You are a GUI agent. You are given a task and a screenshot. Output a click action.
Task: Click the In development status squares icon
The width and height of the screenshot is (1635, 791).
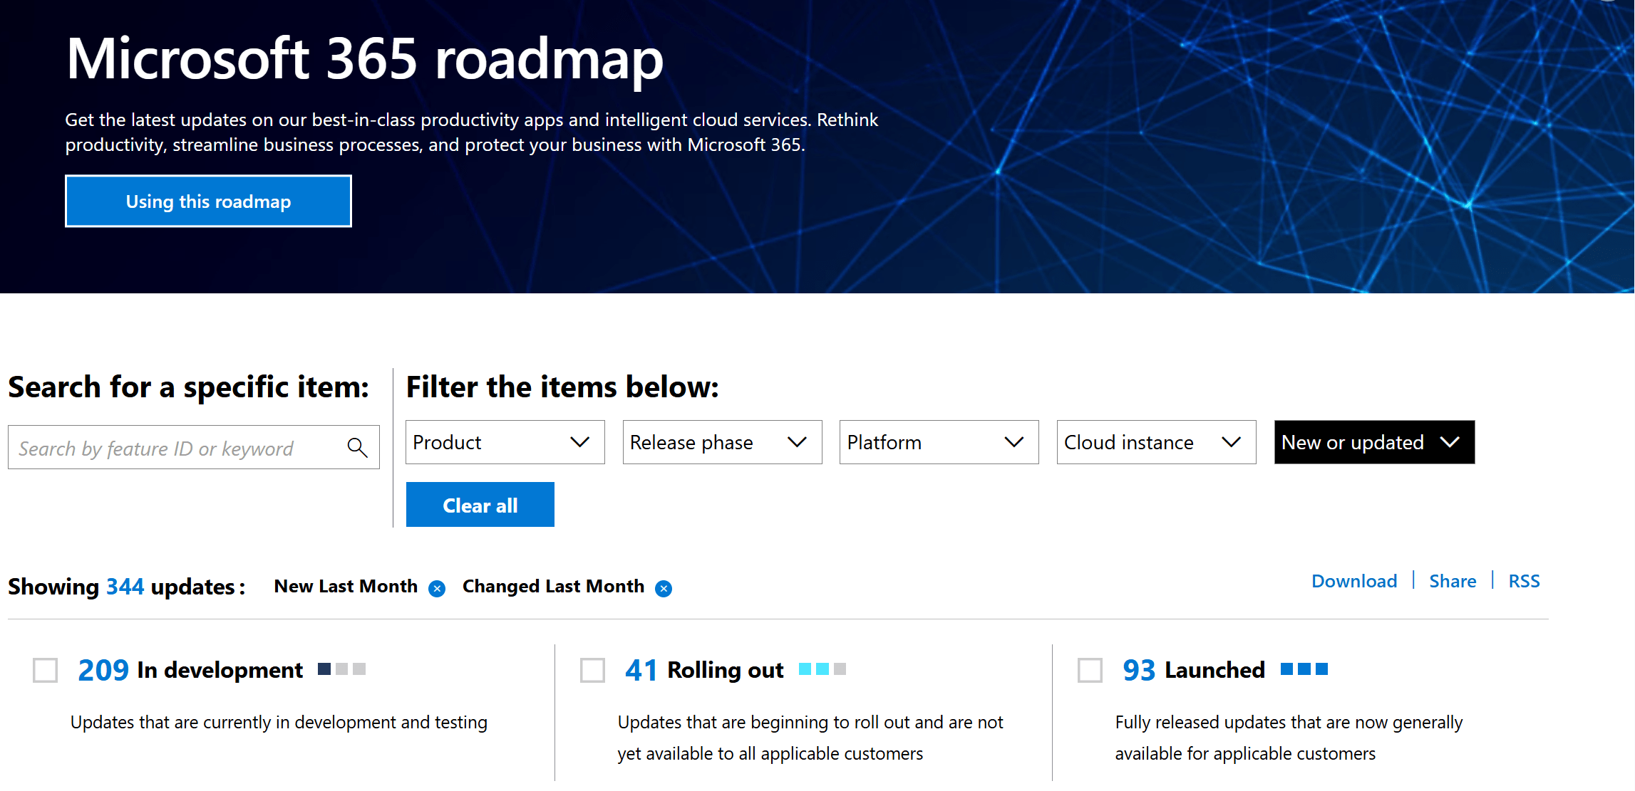click(341, 669)
